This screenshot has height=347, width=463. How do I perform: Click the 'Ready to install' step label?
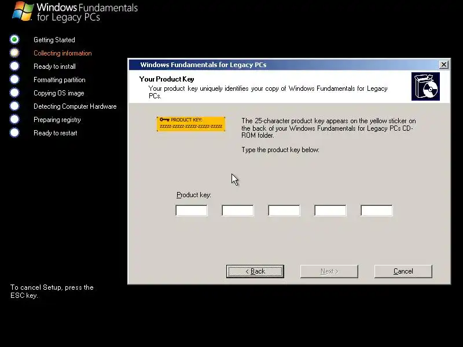[54, 67]
